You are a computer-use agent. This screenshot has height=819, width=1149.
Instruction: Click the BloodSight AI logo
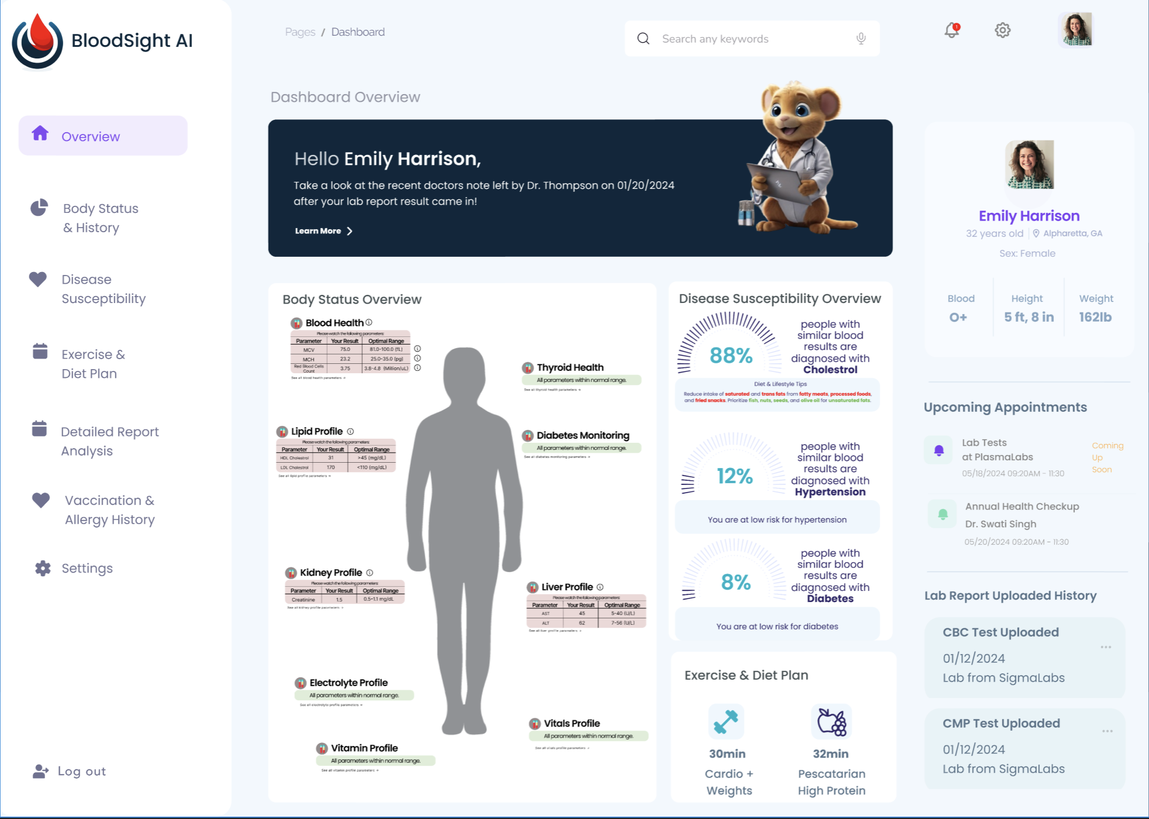tap(38, 41)
